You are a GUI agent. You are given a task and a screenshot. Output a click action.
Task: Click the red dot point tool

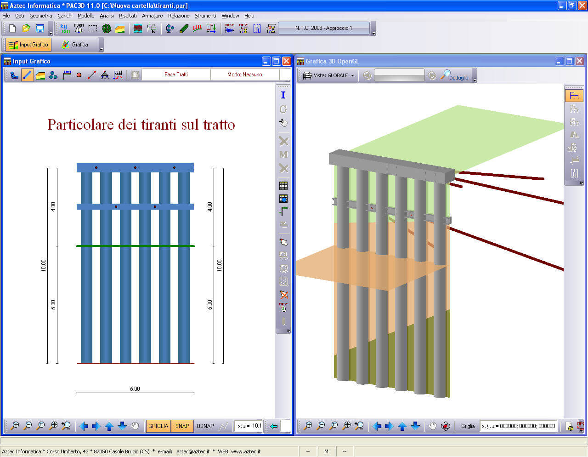point(79,75)
